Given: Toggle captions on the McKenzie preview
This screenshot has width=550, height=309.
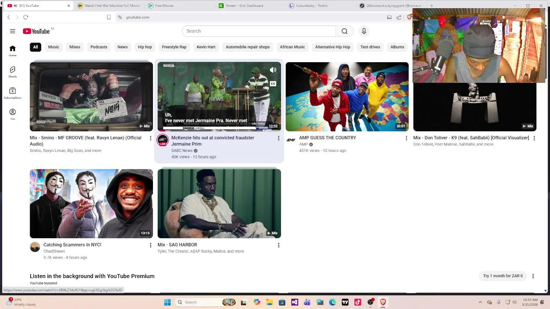Looking at the screenshot, I should pyautogui.click(x=273, y=84).
